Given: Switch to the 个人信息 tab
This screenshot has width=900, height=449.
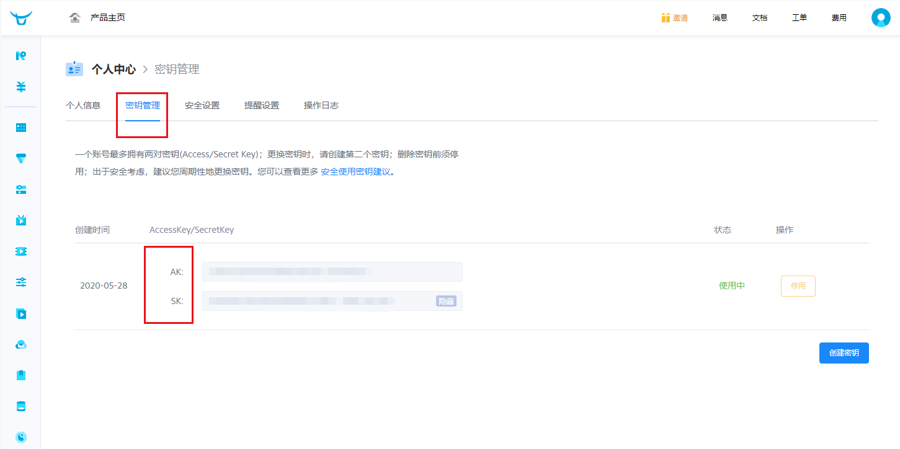Looking at the screenshot, I should 83,105.
